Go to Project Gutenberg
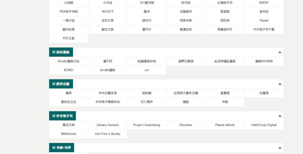 147,125
